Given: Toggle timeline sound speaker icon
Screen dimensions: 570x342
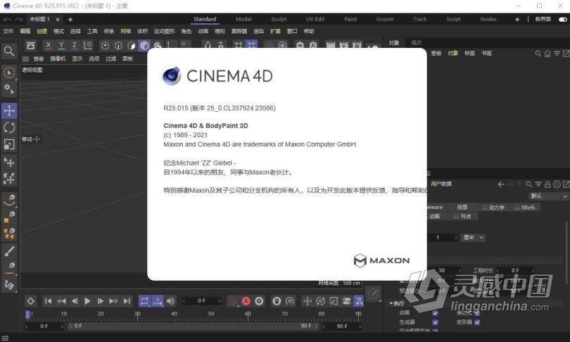Looking at the screenshot, I should (170, 301).
